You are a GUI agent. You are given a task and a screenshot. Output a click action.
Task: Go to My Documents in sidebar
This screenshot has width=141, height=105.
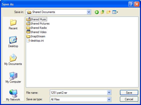tap(13, 60)
